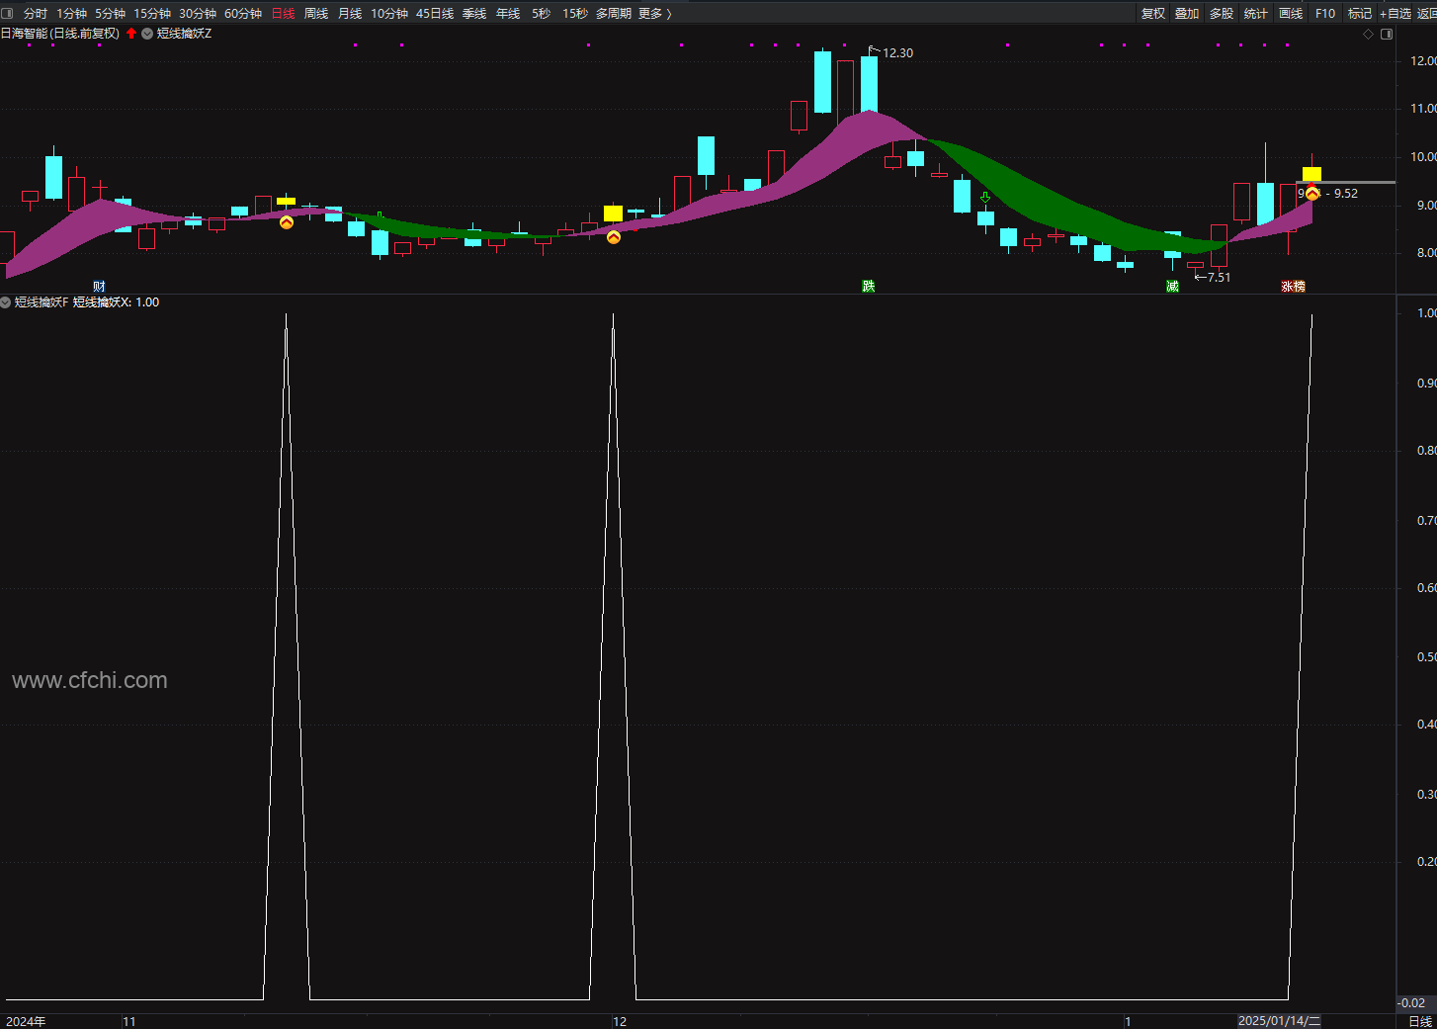1437x1029 pixels.
Task: Click the November signal marker under yellow candle
Action: 287,222
